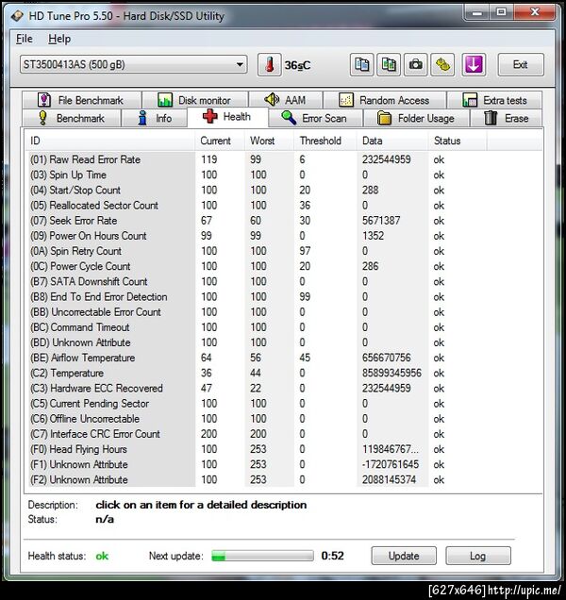Click the Status column header

[x=458, y=141]
